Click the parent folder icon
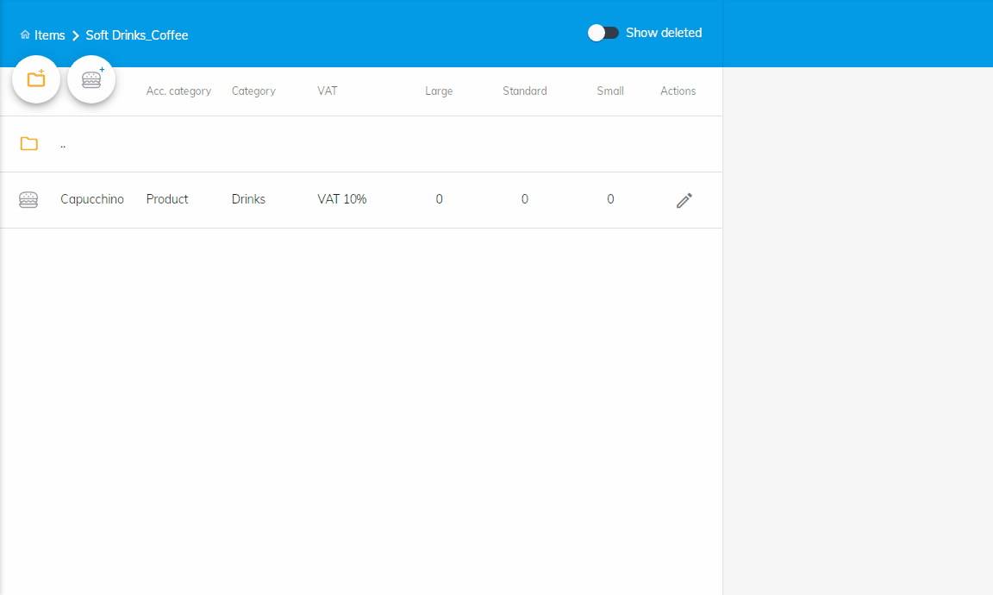Screen dimensions: 993x595 (29, 144)
